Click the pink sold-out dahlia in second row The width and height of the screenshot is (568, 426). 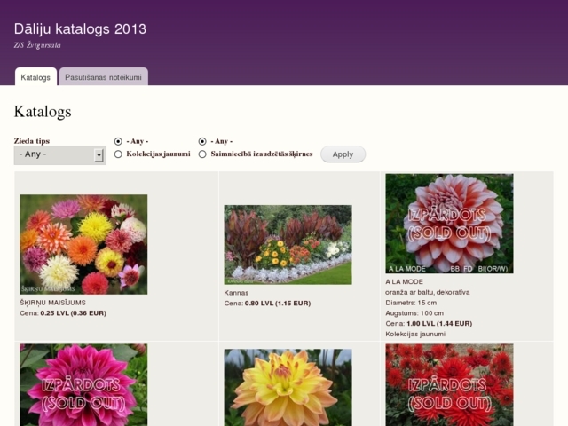pos(83,384)
